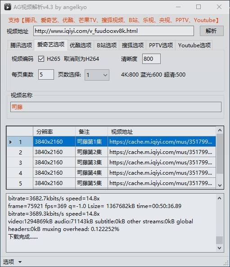230x267 pixels.
Task: Maximize the AG视频解析 window
Action: 198,7
